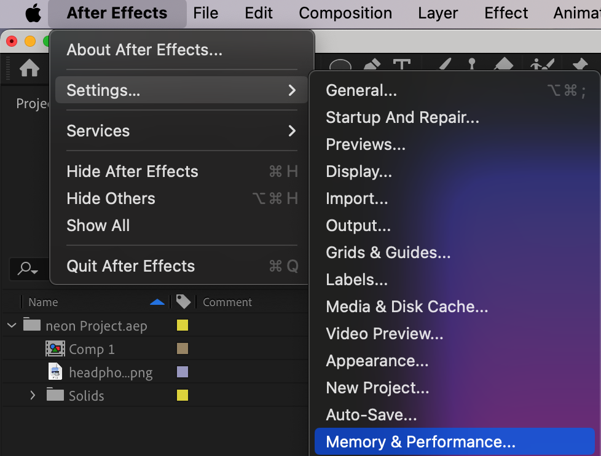This screenshot has width=601, height=456.
Task: Open the project search magnifier dropdown
Action: [28, 268]
